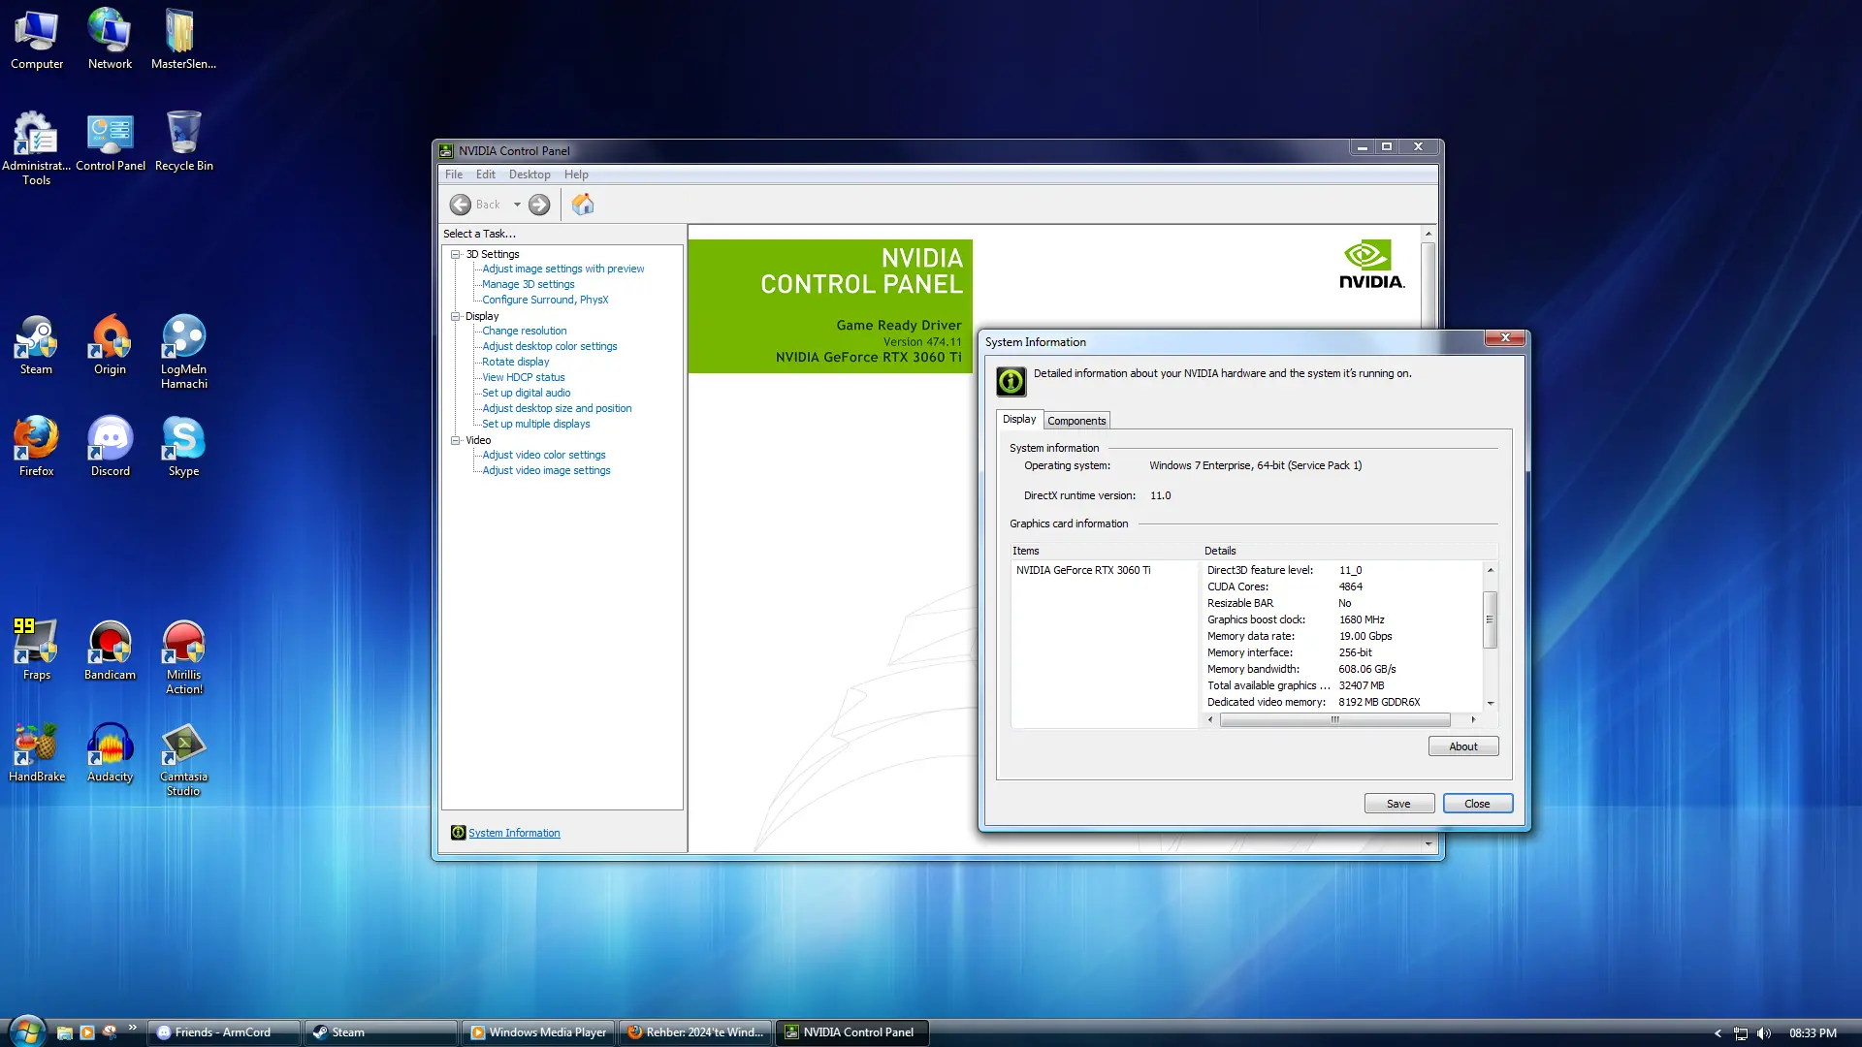Switch to Windows Media Player taskbar button
The width and height of the screenshot is (1862, 1047).
(x=538, y=1032)
